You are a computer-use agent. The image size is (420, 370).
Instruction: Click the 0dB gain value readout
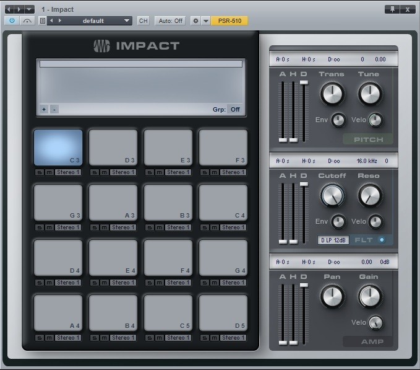385,262
